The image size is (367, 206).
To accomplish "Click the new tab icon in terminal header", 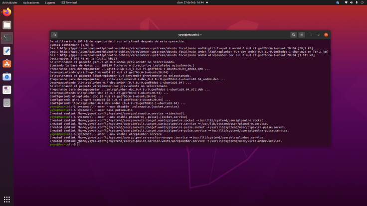I will (54, 35).
